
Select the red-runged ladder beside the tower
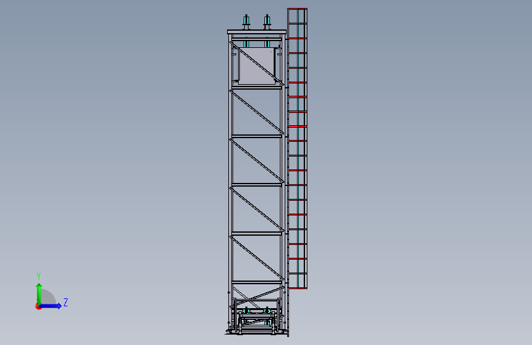point(297,149)
